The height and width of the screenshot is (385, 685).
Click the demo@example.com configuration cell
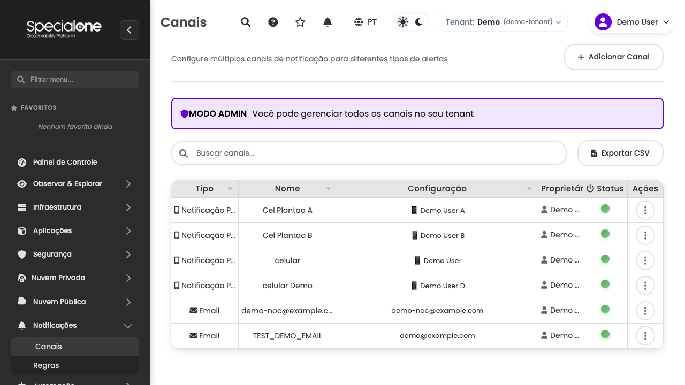pyautogui.click(x=437, y=336)
